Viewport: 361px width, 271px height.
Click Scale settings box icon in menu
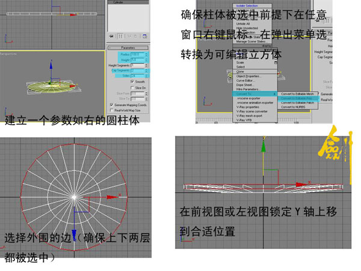pyautogui.click(x=274, y=63)
